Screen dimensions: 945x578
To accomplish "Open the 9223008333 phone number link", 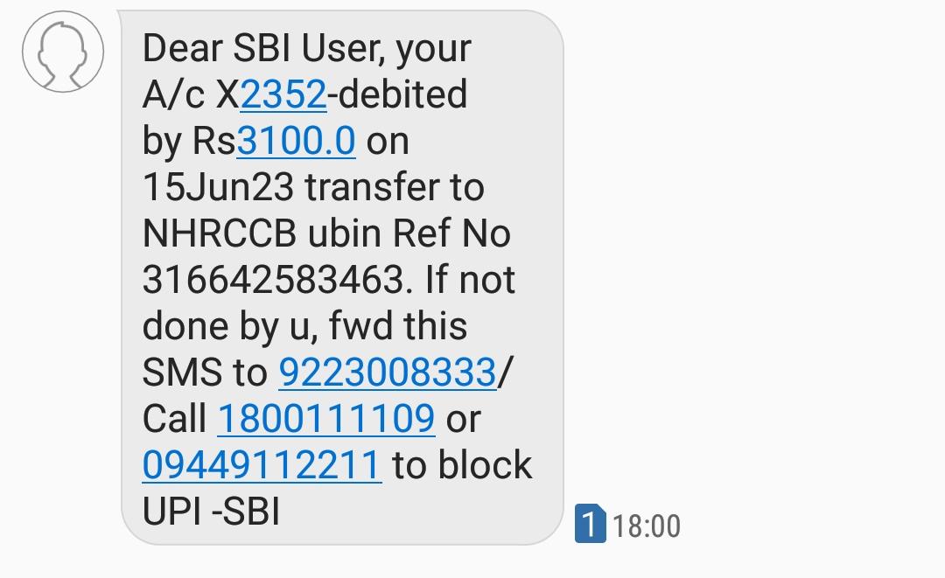I will coord(387,373).
